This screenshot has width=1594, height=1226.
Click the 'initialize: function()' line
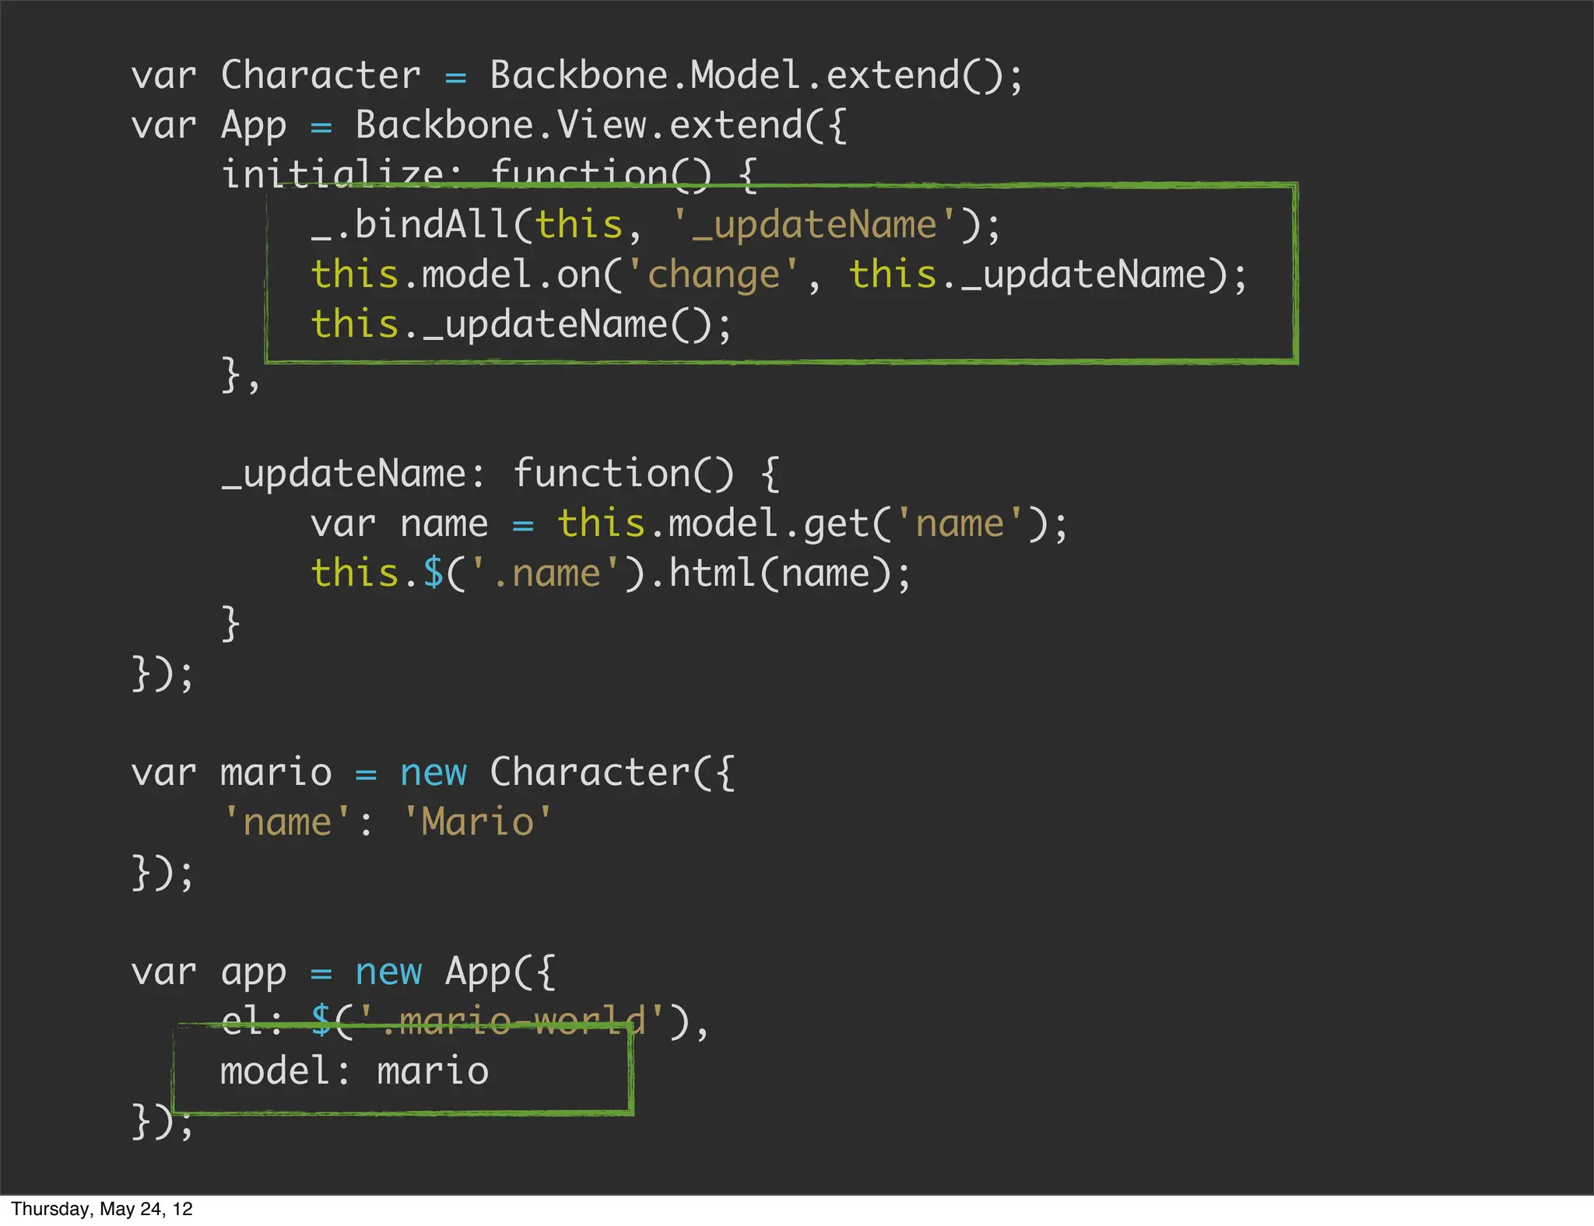click(x=465, y=173)
